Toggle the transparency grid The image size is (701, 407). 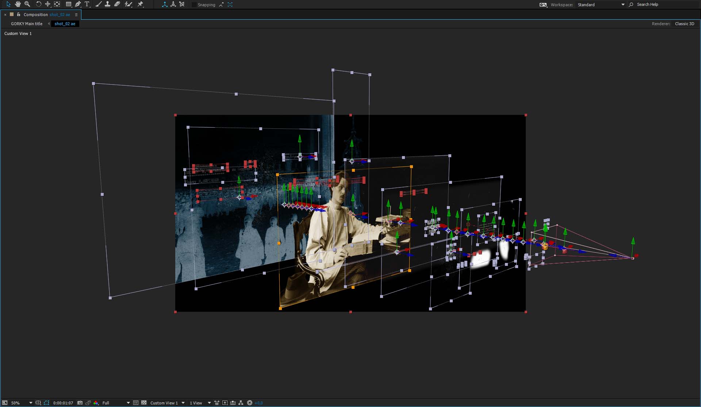[x=144, y=403]
